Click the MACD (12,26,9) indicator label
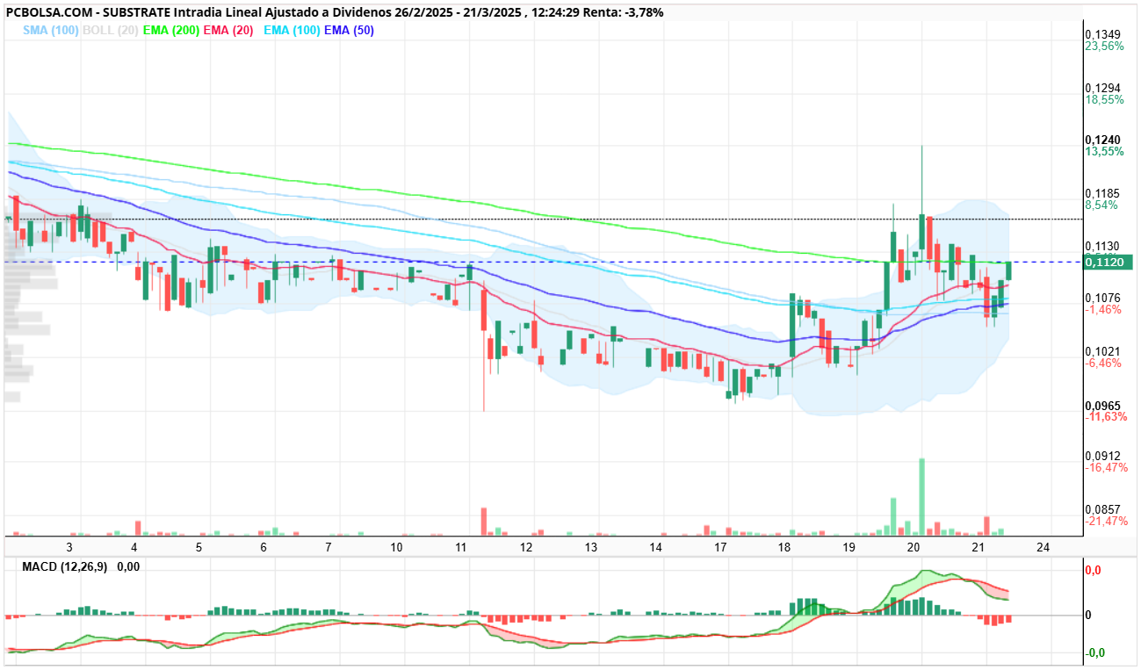 65,567
